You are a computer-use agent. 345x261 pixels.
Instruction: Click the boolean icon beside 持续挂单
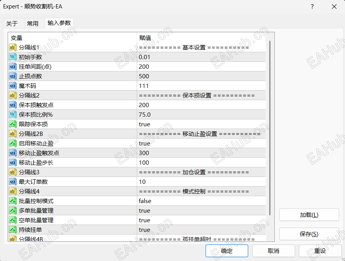(13, 230)
